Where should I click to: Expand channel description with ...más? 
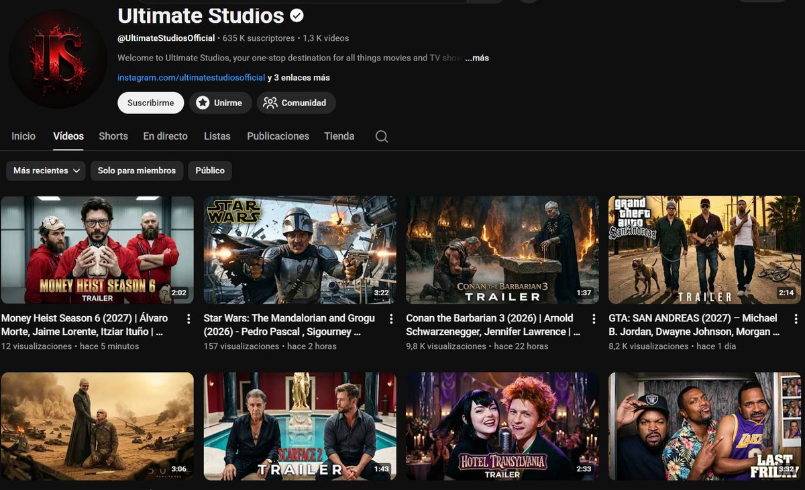tap(477, 58)
